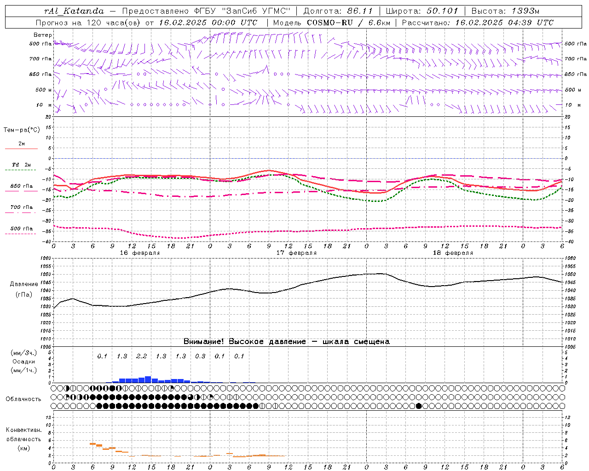Viewport: 589px width, 471px height.
Task: Select the longitude value 'Долгота: 86.11'
Action: [x=338, y=11]
